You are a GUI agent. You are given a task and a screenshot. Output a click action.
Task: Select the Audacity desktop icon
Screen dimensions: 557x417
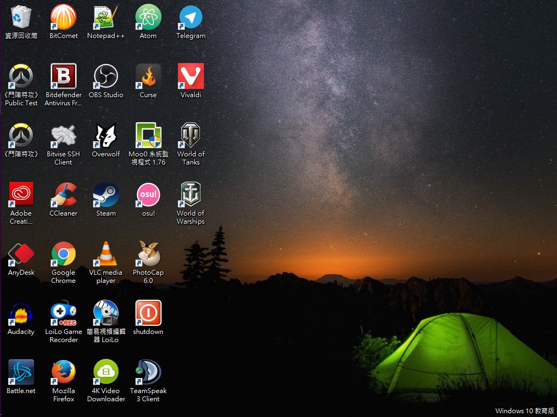pyautogui.click(x=21, y=313)
